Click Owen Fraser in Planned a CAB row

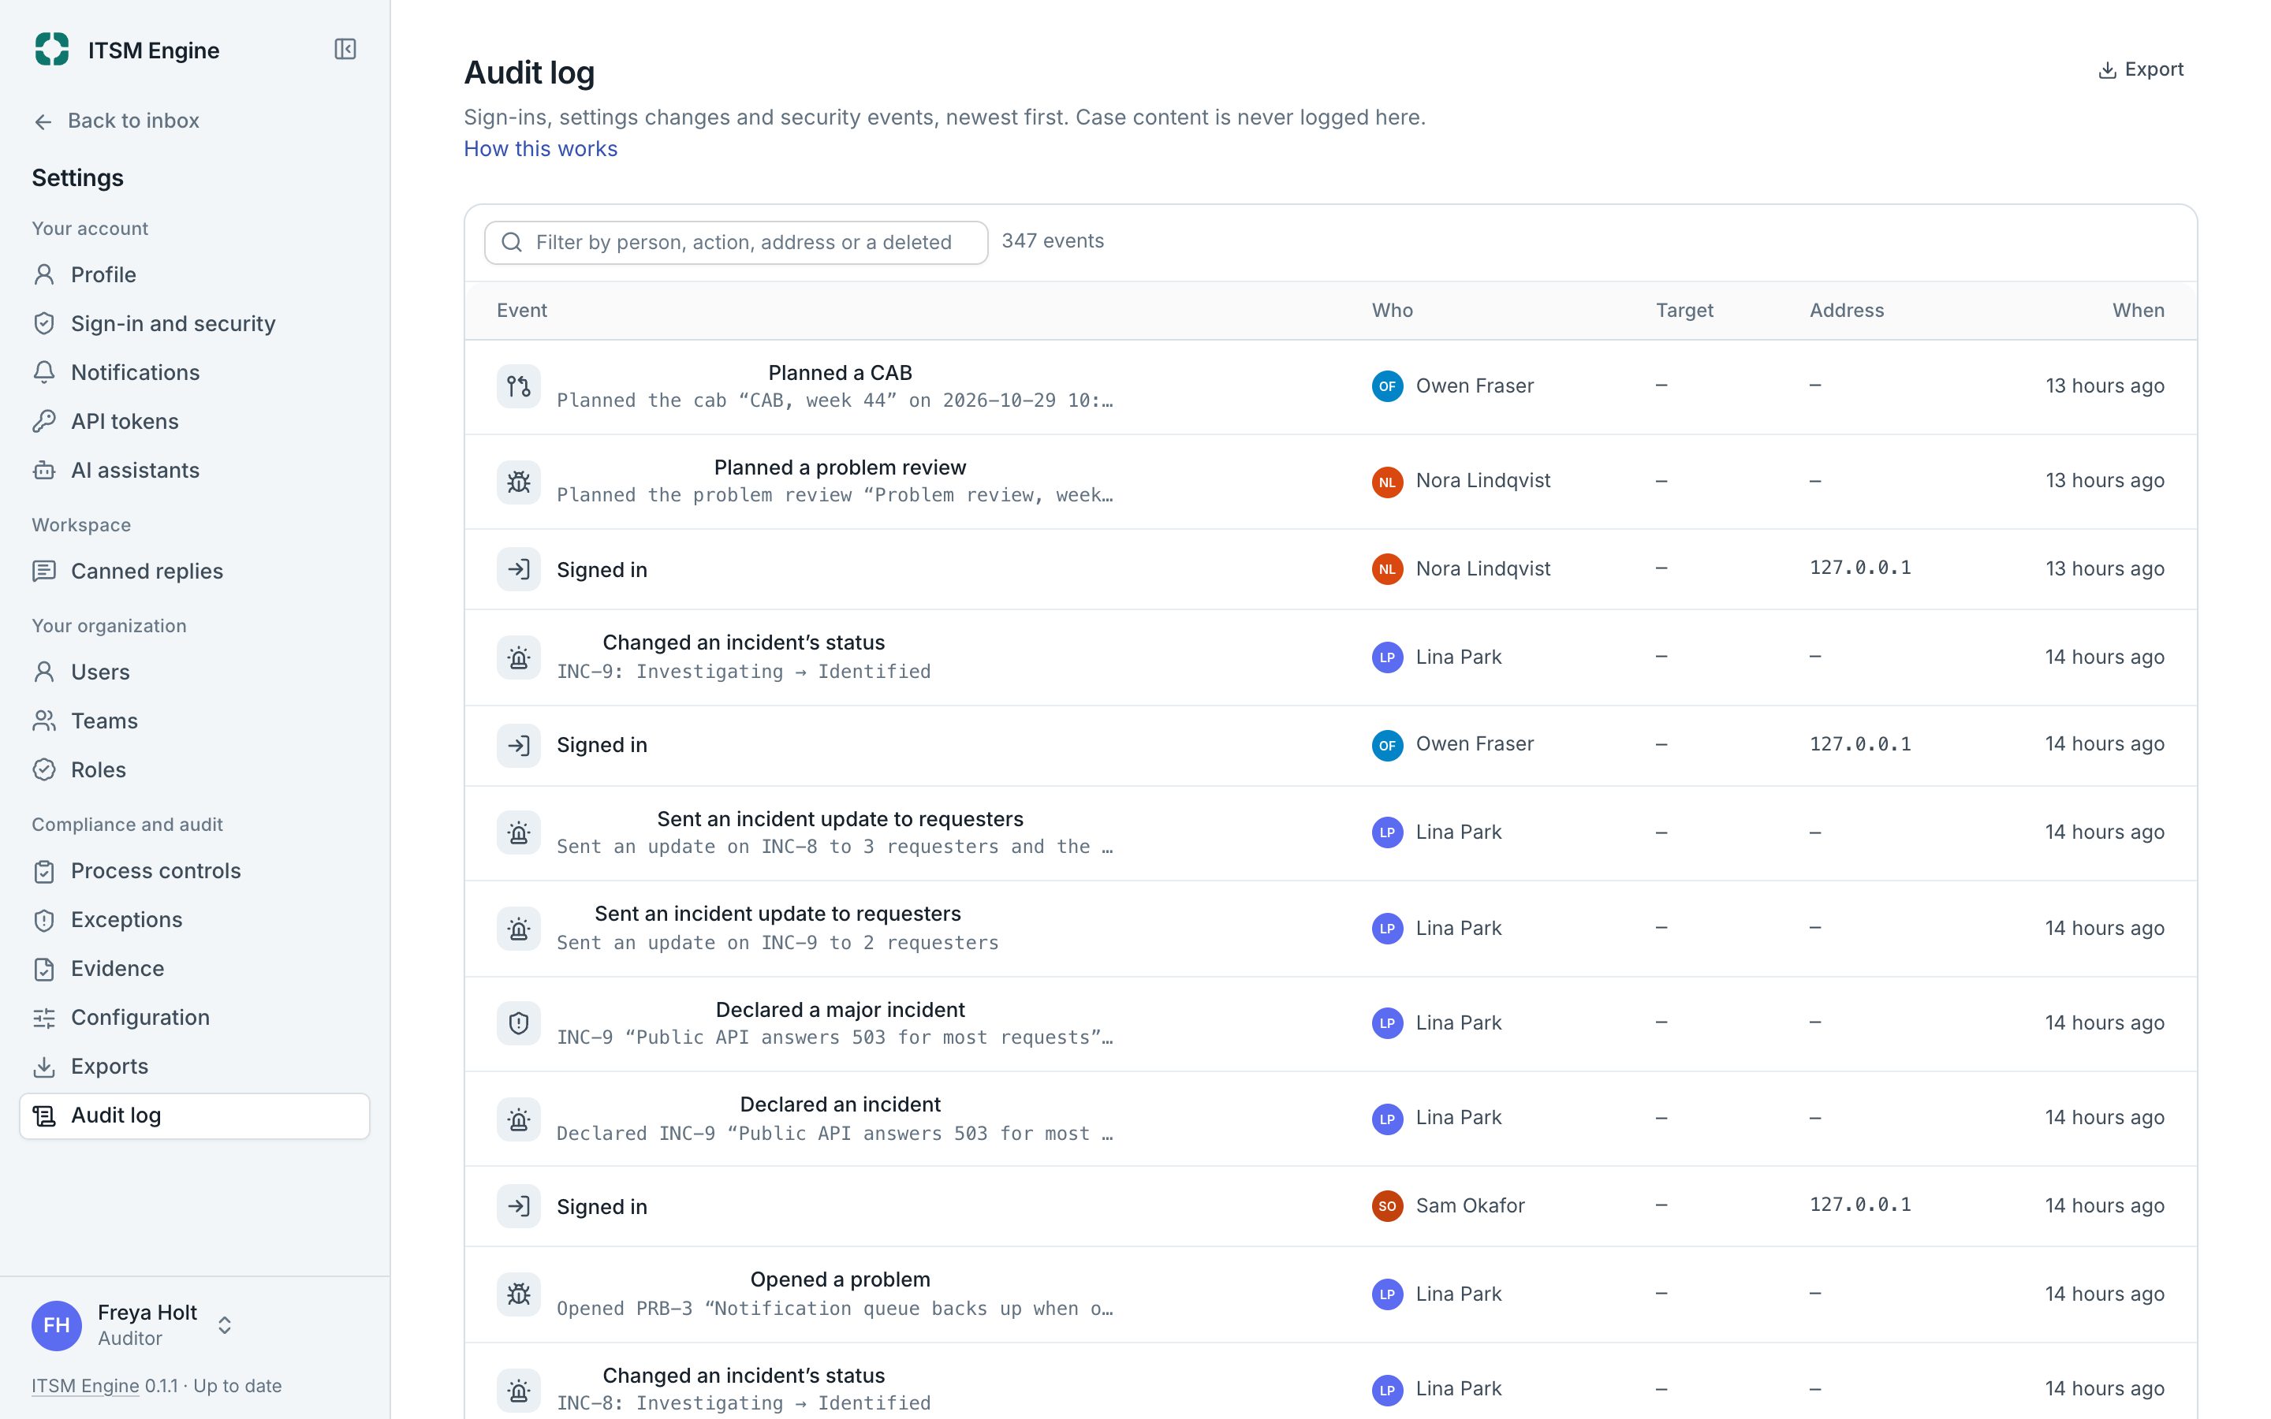click(1475, 385)
